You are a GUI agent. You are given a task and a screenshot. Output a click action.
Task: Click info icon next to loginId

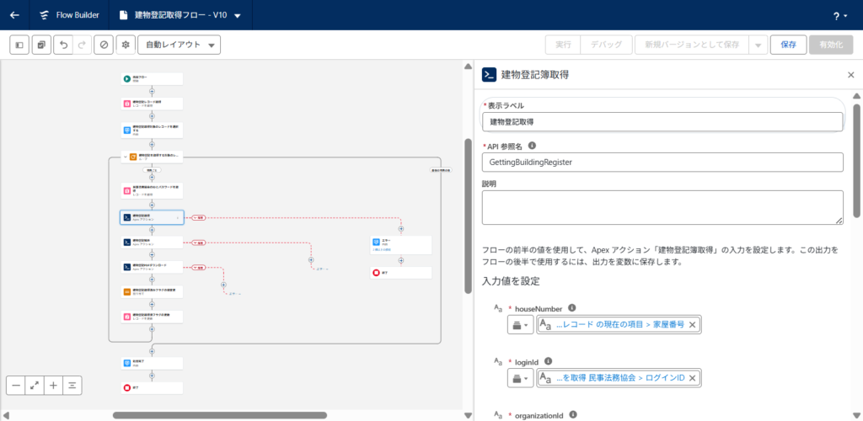tap(548, 361)
